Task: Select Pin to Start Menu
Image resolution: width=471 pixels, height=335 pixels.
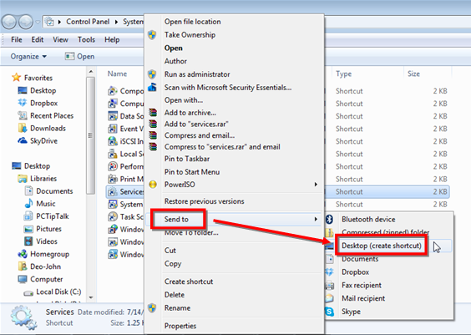Action: click(192, 172)
